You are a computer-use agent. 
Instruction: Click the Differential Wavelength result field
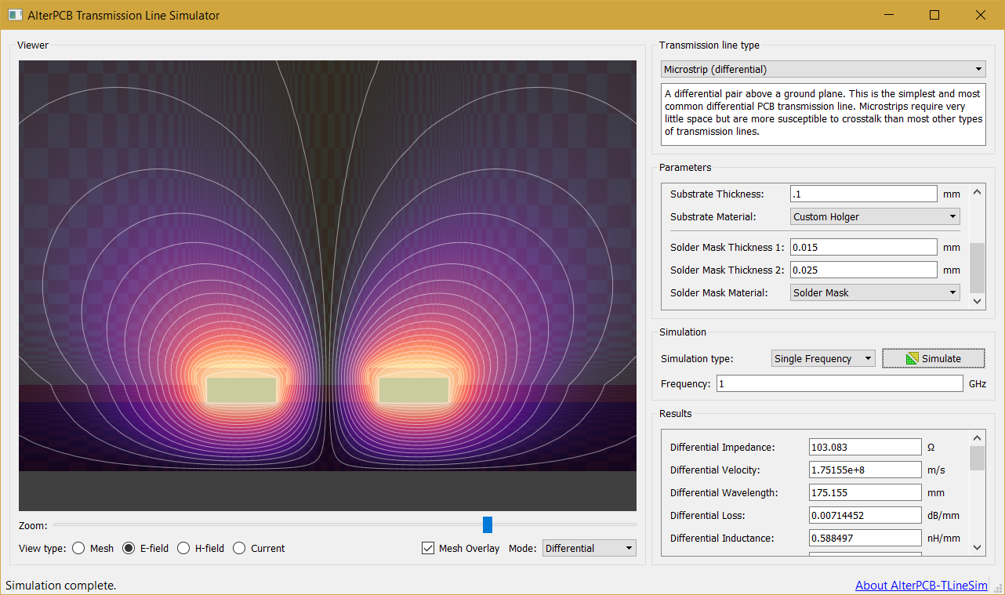[x=865, y=492]
